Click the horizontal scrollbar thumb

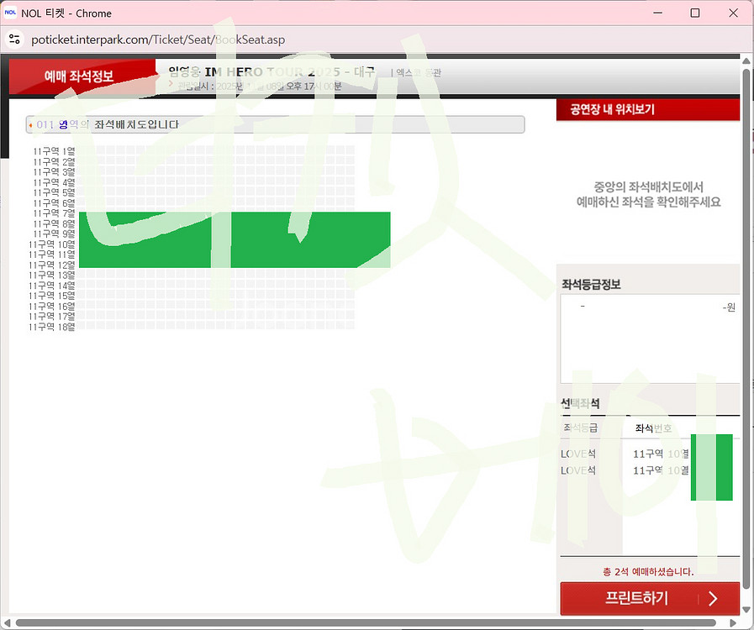(x=366, y=622)
